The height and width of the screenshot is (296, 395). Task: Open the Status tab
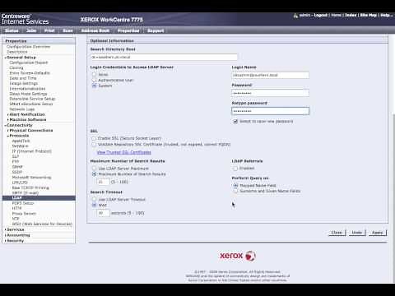(x=12, y=30)
